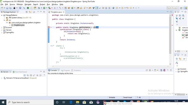Toggle fold marker beside getInstance method

pyautogui.click(x=51, y=27)
